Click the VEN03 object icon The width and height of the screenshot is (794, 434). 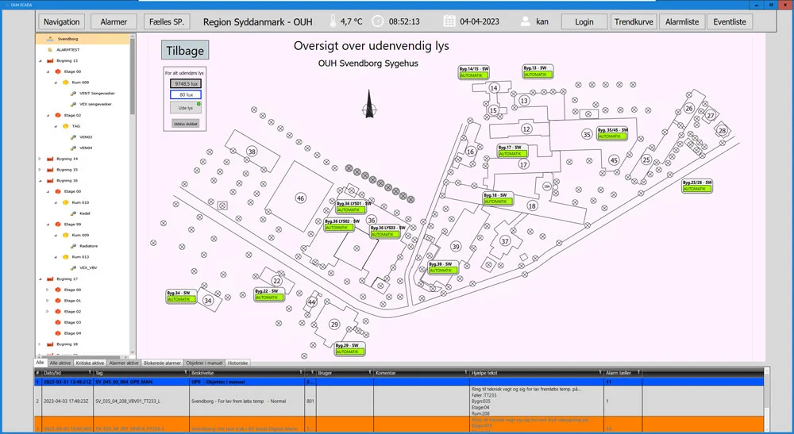(73, 137)
